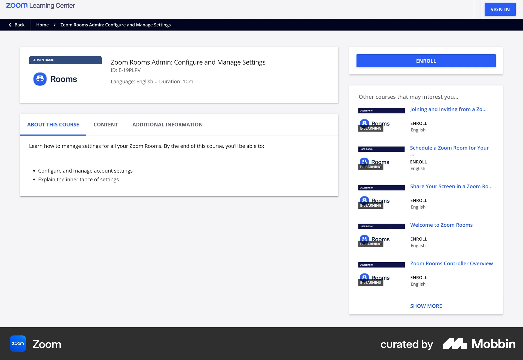Open the Welcome to Zoom Rooms course link

click(x=441, y=225)
